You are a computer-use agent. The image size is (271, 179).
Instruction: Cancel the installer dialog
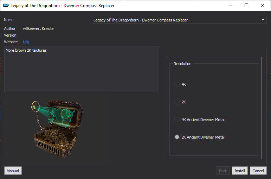(258, 171)
